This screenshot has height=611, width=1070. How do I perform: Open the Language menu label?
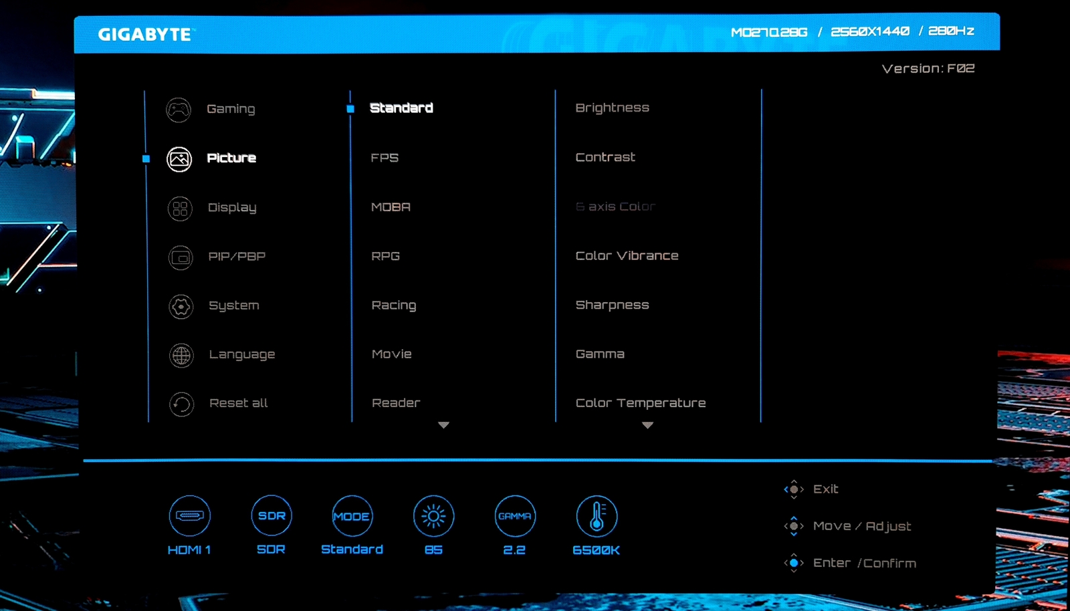(242, 355)
